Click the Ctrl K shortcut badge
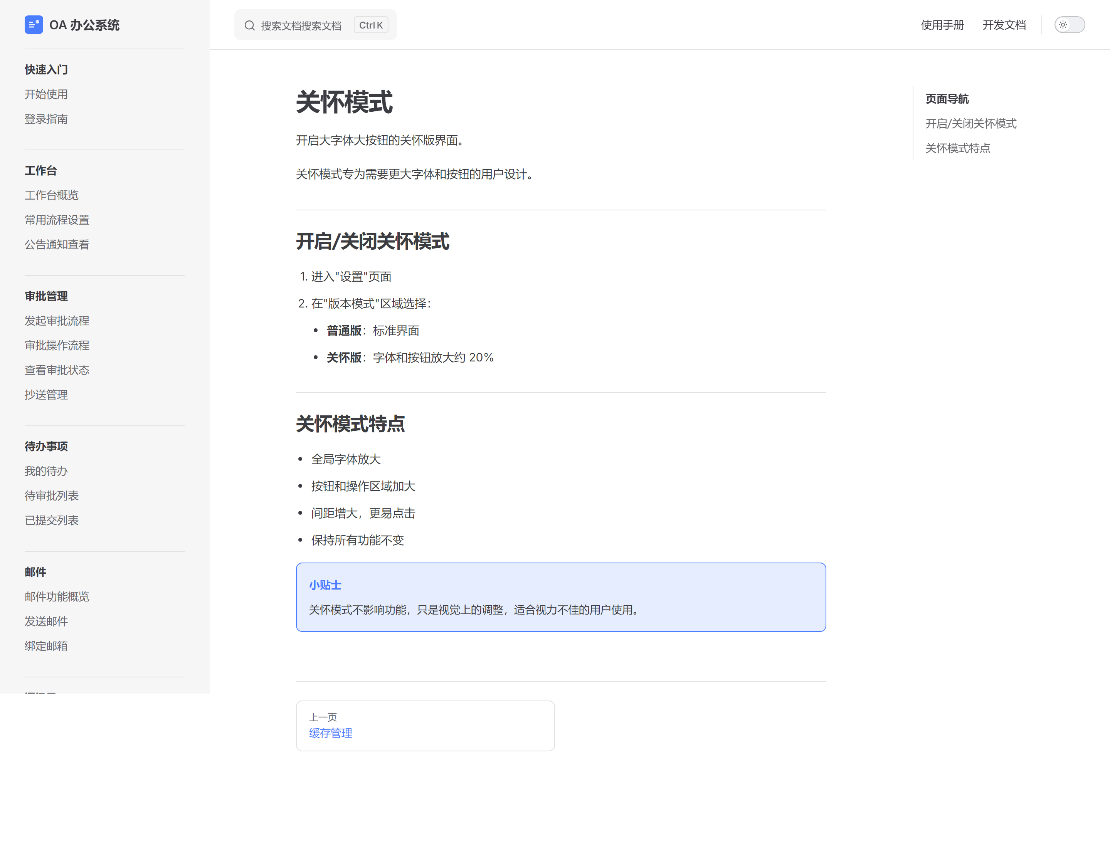1110x850 pixels. 371,25
